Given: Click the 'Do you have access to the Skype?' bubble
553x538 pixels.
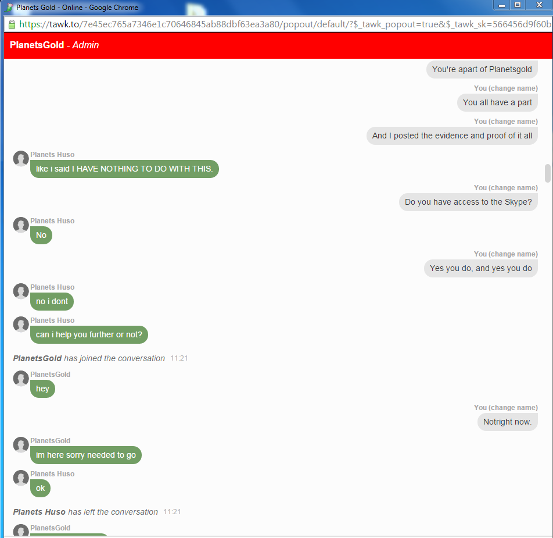Looking at the screenshot, I should [x=468, y=202].
